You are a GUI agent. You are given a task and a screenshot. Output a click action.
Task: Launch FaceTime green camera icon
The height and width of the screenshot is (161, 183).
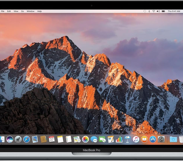click(x=102, y=139)
